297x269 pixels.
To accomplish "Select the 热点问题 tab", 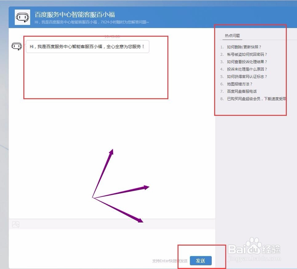I will click(x=232, y=36).
